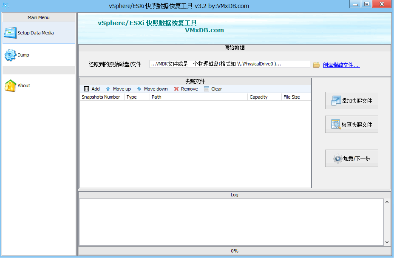Image resolution: width=394 pixels, height=258 pixels.
Task: Open the 创建稀疏文件 link
Action: [x=341, y=65]
